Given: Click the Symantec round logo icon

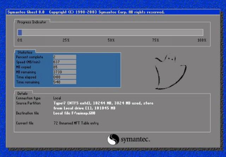Looking at the screenshot, I should point(113,139).
